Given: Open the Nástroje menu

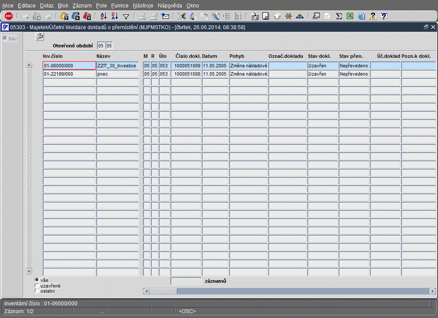Looking at the screenshot, I should 143,5.
